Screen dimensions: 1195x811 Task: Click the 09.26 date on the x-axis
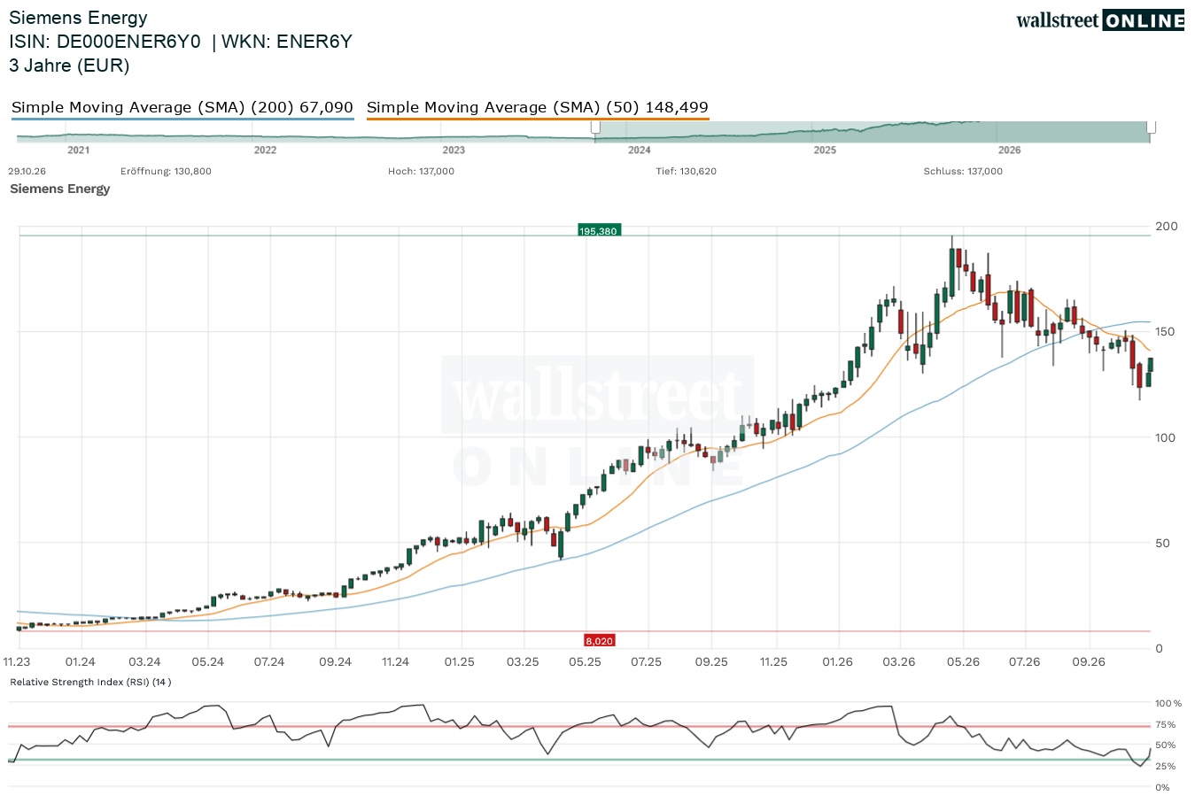(1090, 662)
